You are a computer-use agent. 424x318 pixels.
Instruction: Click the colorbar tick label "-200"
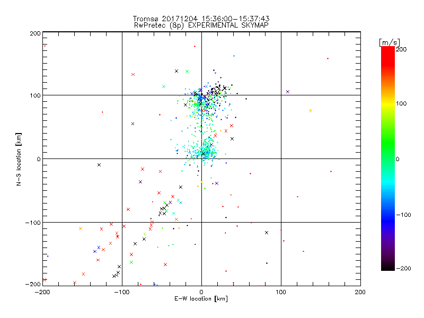pyautogui.click(x=403, y=268)
